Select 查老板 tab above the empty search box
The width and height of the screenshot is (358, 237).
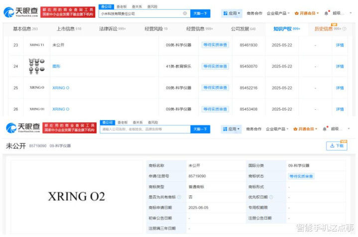point(122,123)
